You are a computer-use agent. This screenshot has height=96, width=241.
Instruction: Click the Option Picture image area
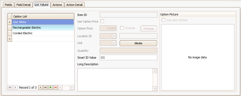197,57
